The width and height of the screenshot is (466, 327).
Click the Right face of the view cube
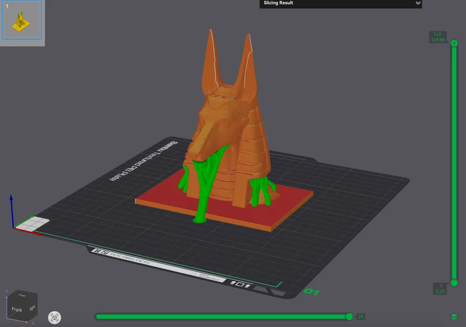(x=33, y=308)
